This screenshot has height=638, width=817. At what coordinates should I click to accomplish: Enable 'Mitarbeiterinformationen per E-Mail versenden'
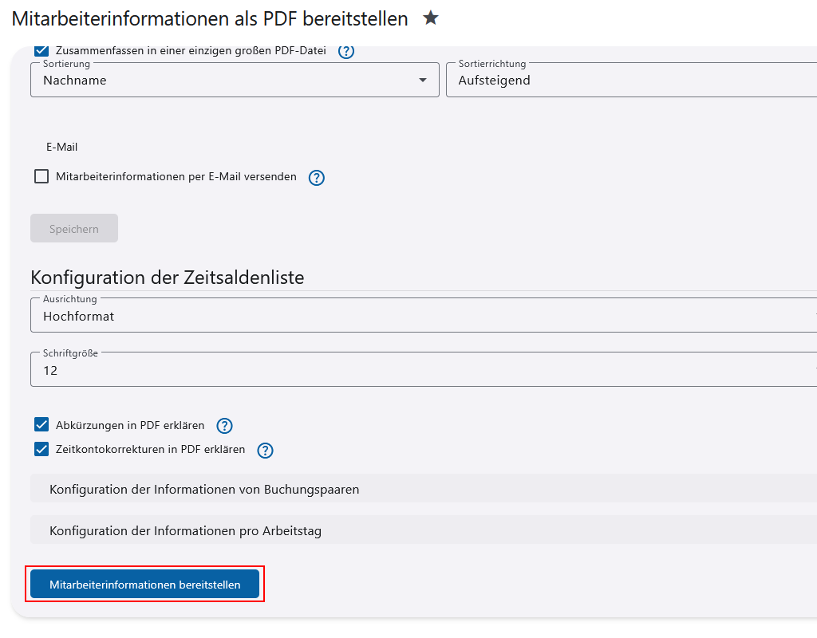click(x=41, y=176)
